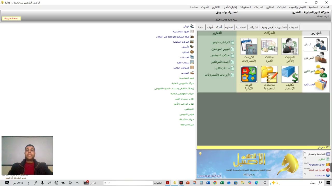Open the مساعدة menu

(194, 7)
